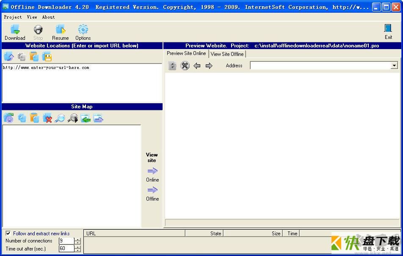Open the About menu
This screenshot has height=256, width=403.
(x=48, y=17)
